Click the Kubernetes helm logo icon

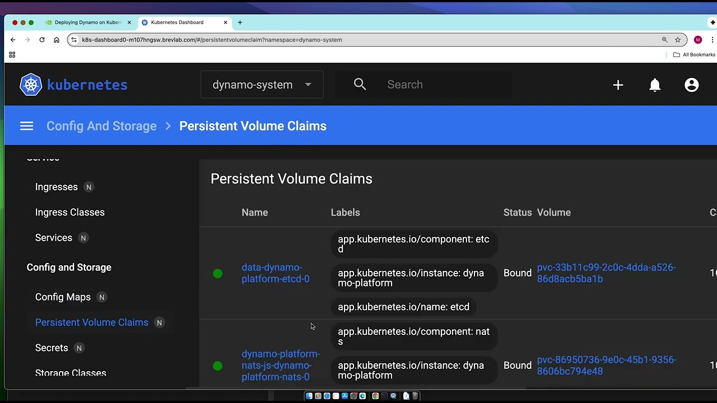(31, 85)
